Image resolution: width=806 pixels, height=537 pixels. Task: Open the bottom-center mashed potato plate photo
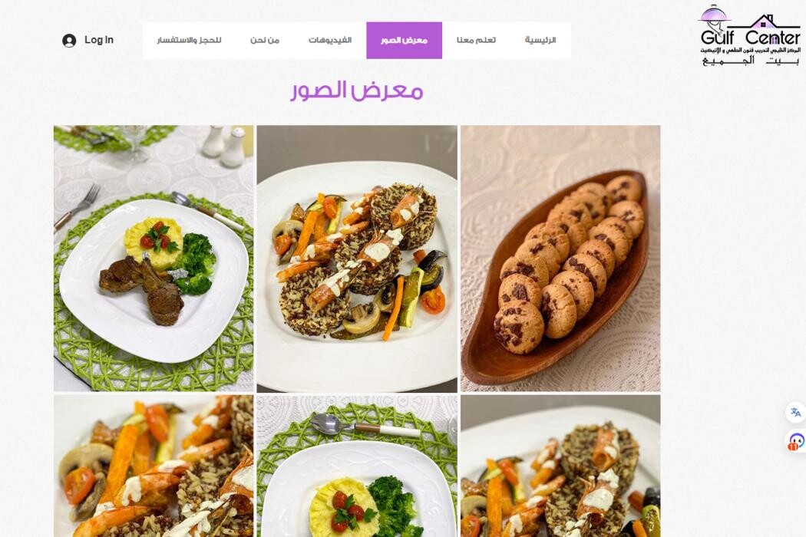pos(357,466)
